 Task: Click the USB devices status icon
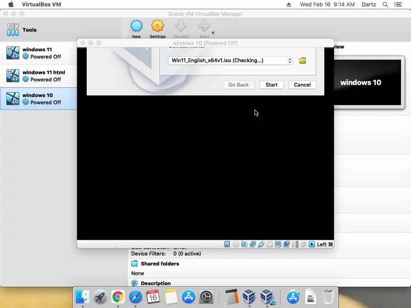click(261, 244)
